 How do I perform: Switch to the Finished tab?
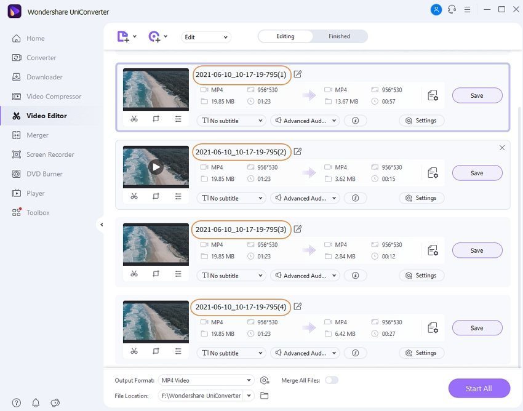coord(339,36)
